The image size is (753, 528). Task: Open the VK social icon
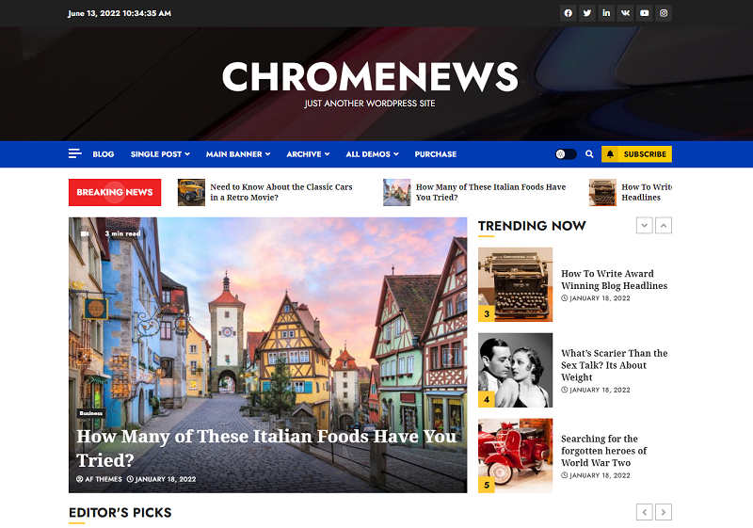coord(625,13)
